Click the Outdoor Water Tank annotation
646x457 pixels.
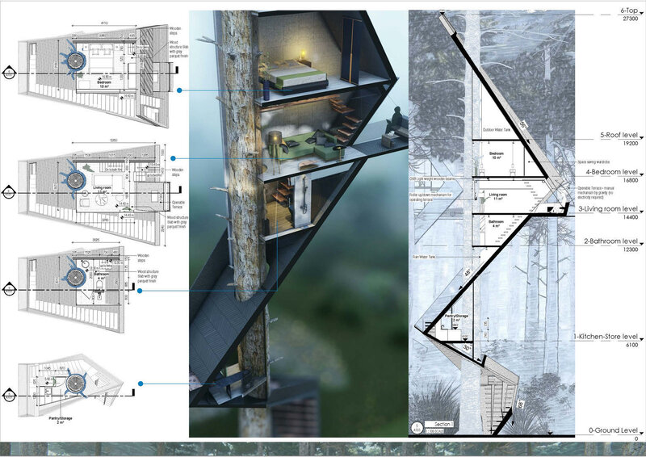tap(498, 129)
